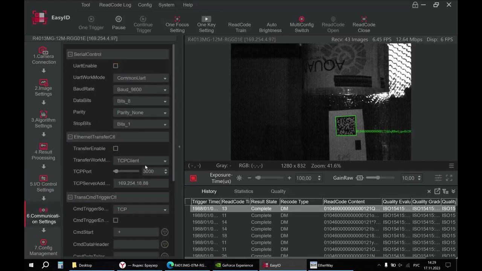Open the System menu
The image size is (482, 271).
[166, 5]
